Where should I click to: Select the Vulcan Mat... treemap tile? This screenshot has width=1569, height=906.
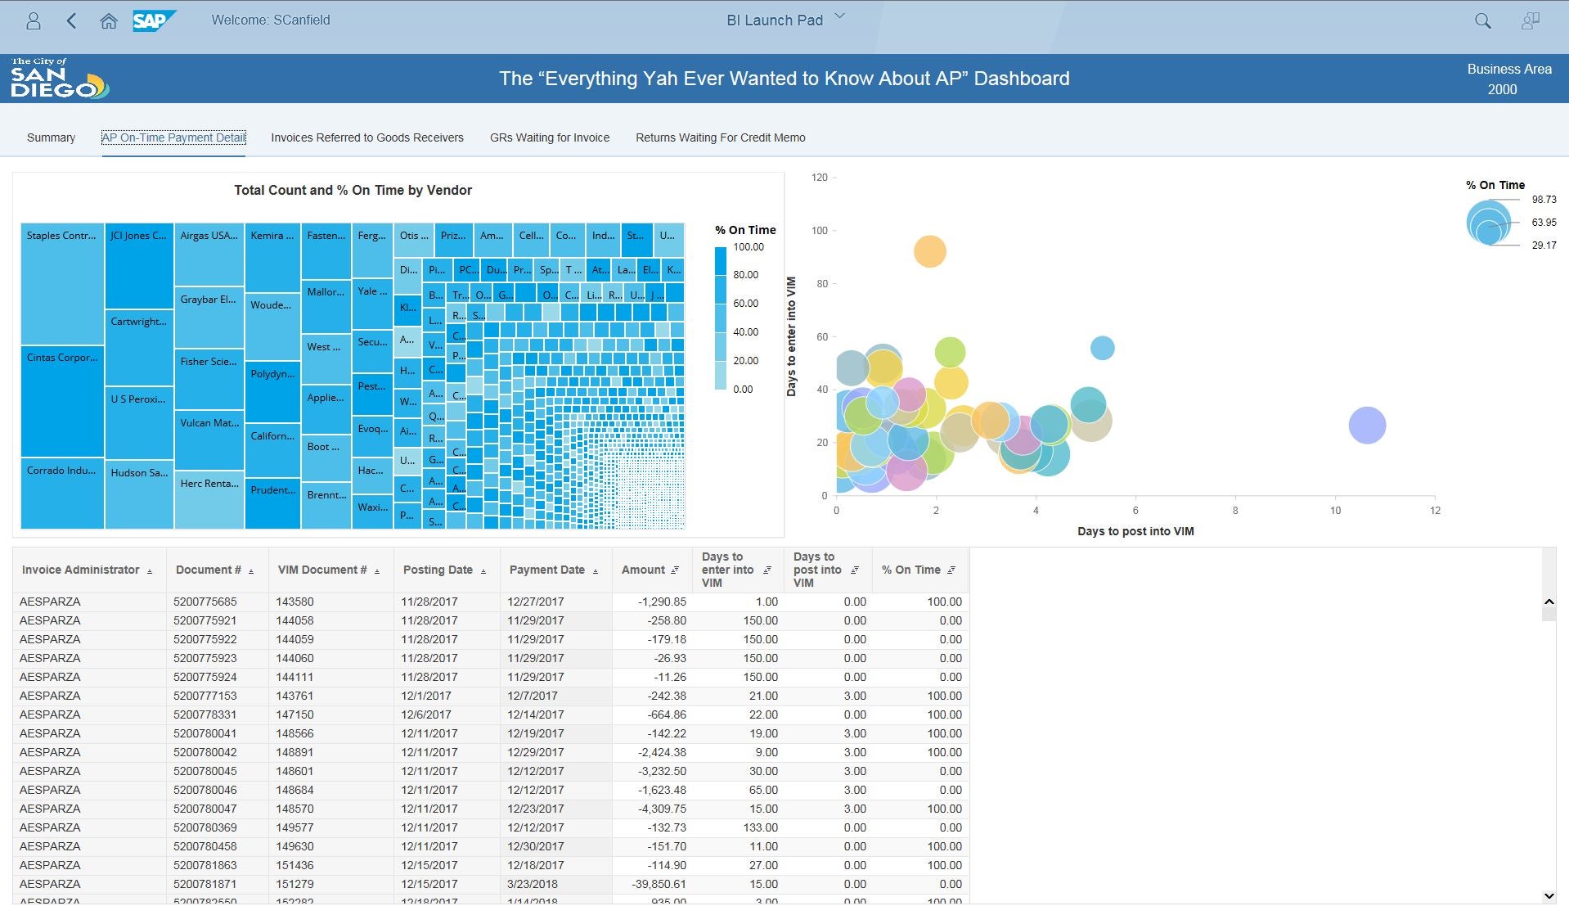point(209,440)
